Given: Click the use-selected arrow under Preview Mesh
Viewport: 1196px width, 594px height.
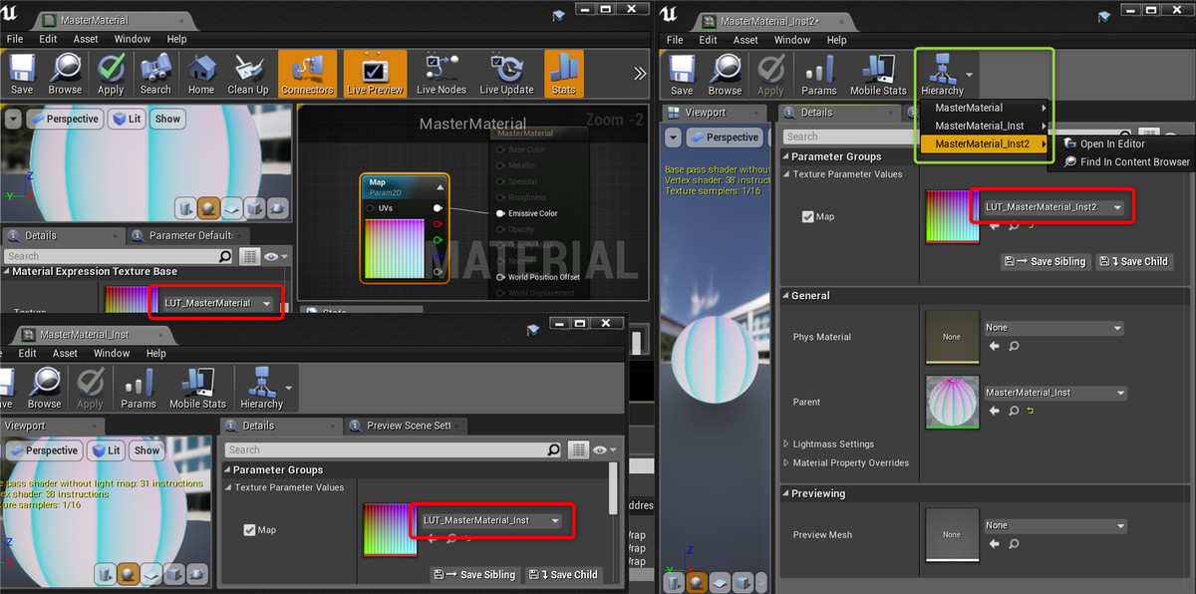Looking at the screenshot, I should coord(994,543).
